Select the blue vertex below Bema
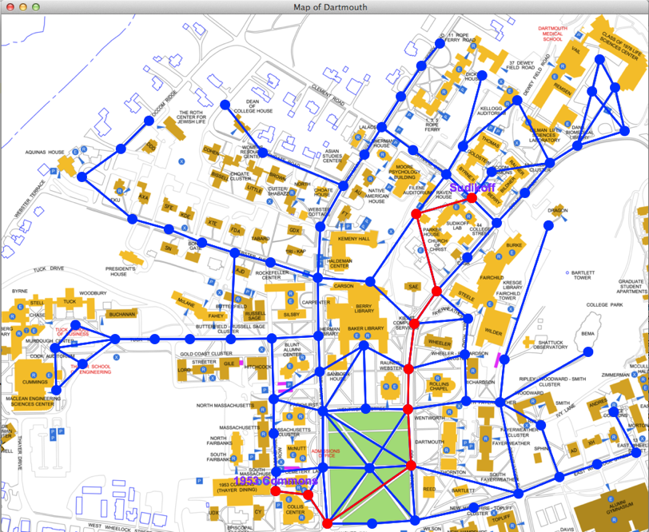 click(587, 352)
